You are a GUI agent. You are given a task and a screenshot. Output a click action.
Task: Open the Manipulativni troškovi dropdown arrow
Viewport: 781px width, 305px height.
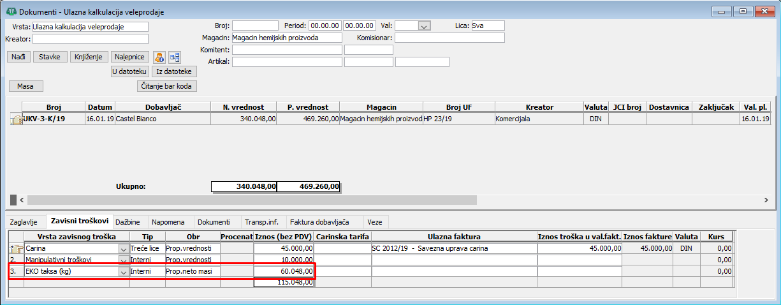click(x=123, y=260)
